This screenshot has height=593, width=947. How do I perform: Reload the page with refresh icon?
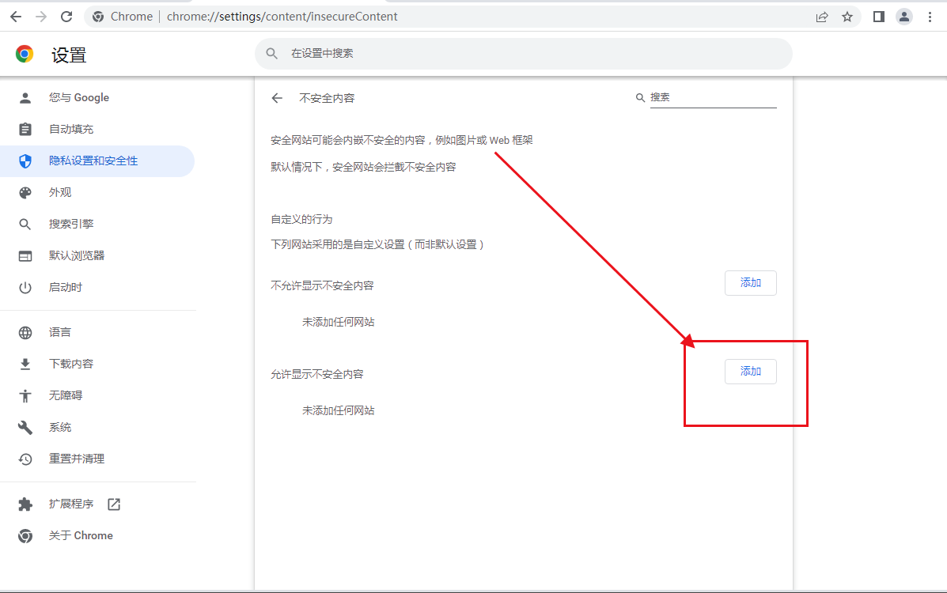pos(66,17)
